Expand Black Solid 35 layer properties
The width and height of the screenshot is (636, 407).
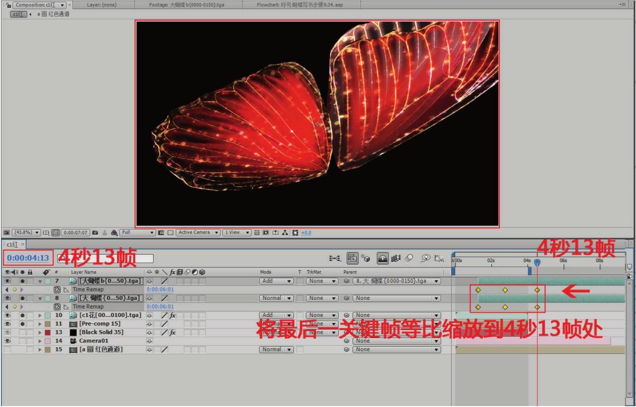pyautogui.click(x=41, y=332)
